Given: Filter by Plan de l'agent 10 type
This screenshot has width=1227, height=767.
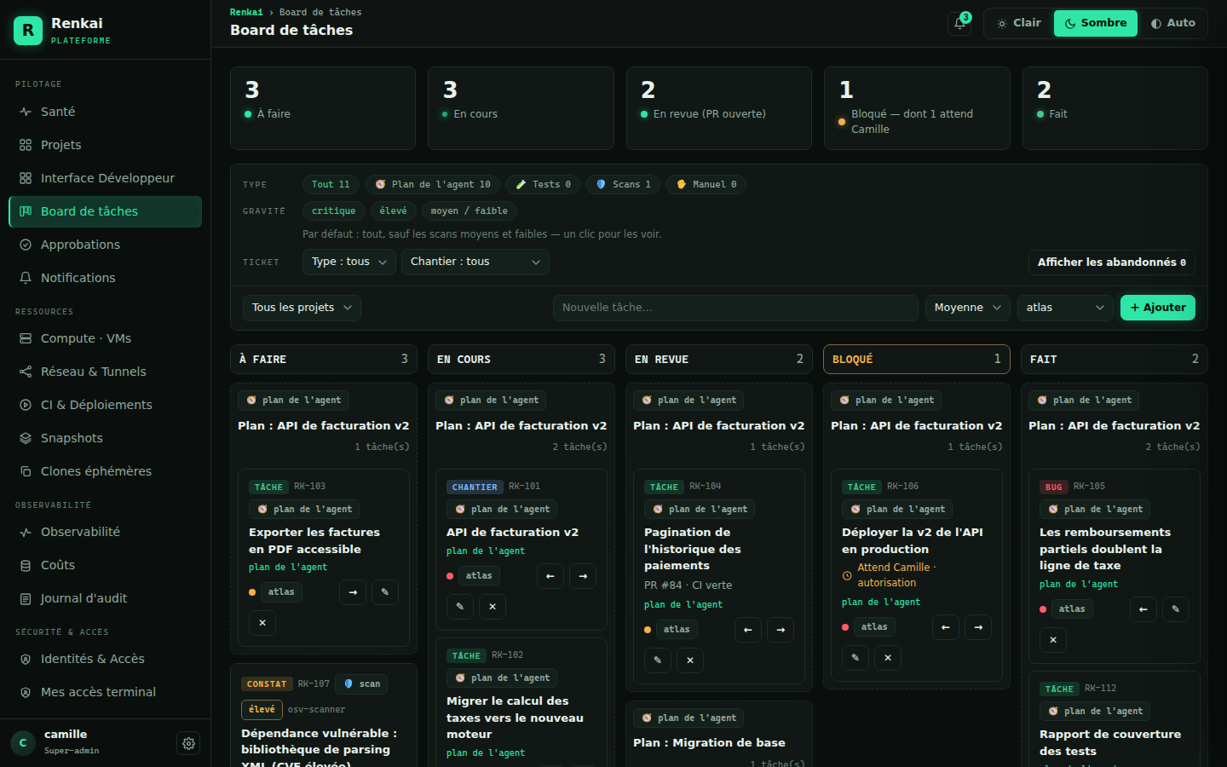Looking at the screenshot, I should point(433,184).
